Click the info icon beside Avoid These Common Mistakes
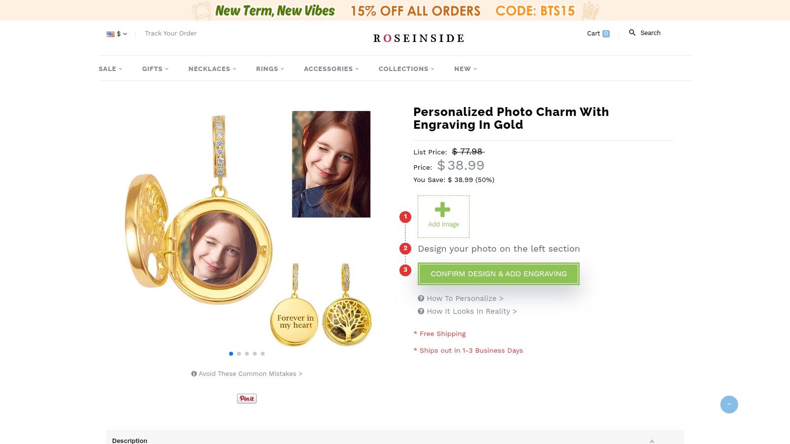 point(194,374)
